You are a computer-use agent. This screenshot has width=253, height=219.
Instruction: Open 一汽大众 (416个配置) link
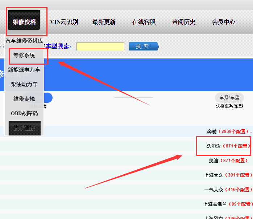pos(228,190)
